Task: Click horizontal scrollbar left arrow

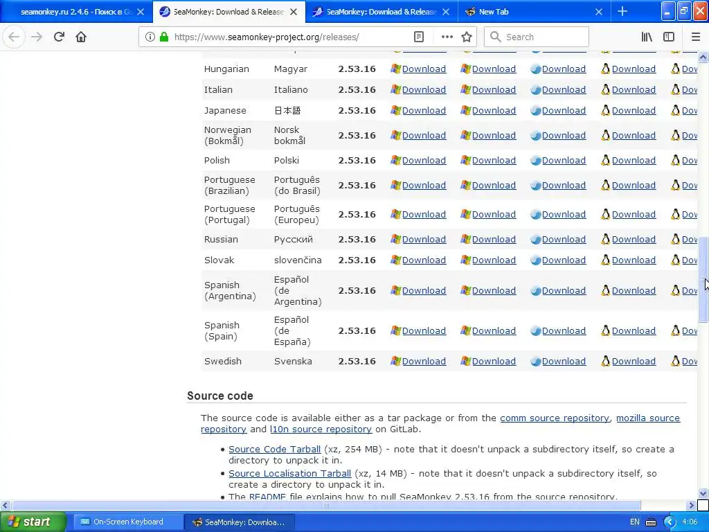Action: coord(5,505)
